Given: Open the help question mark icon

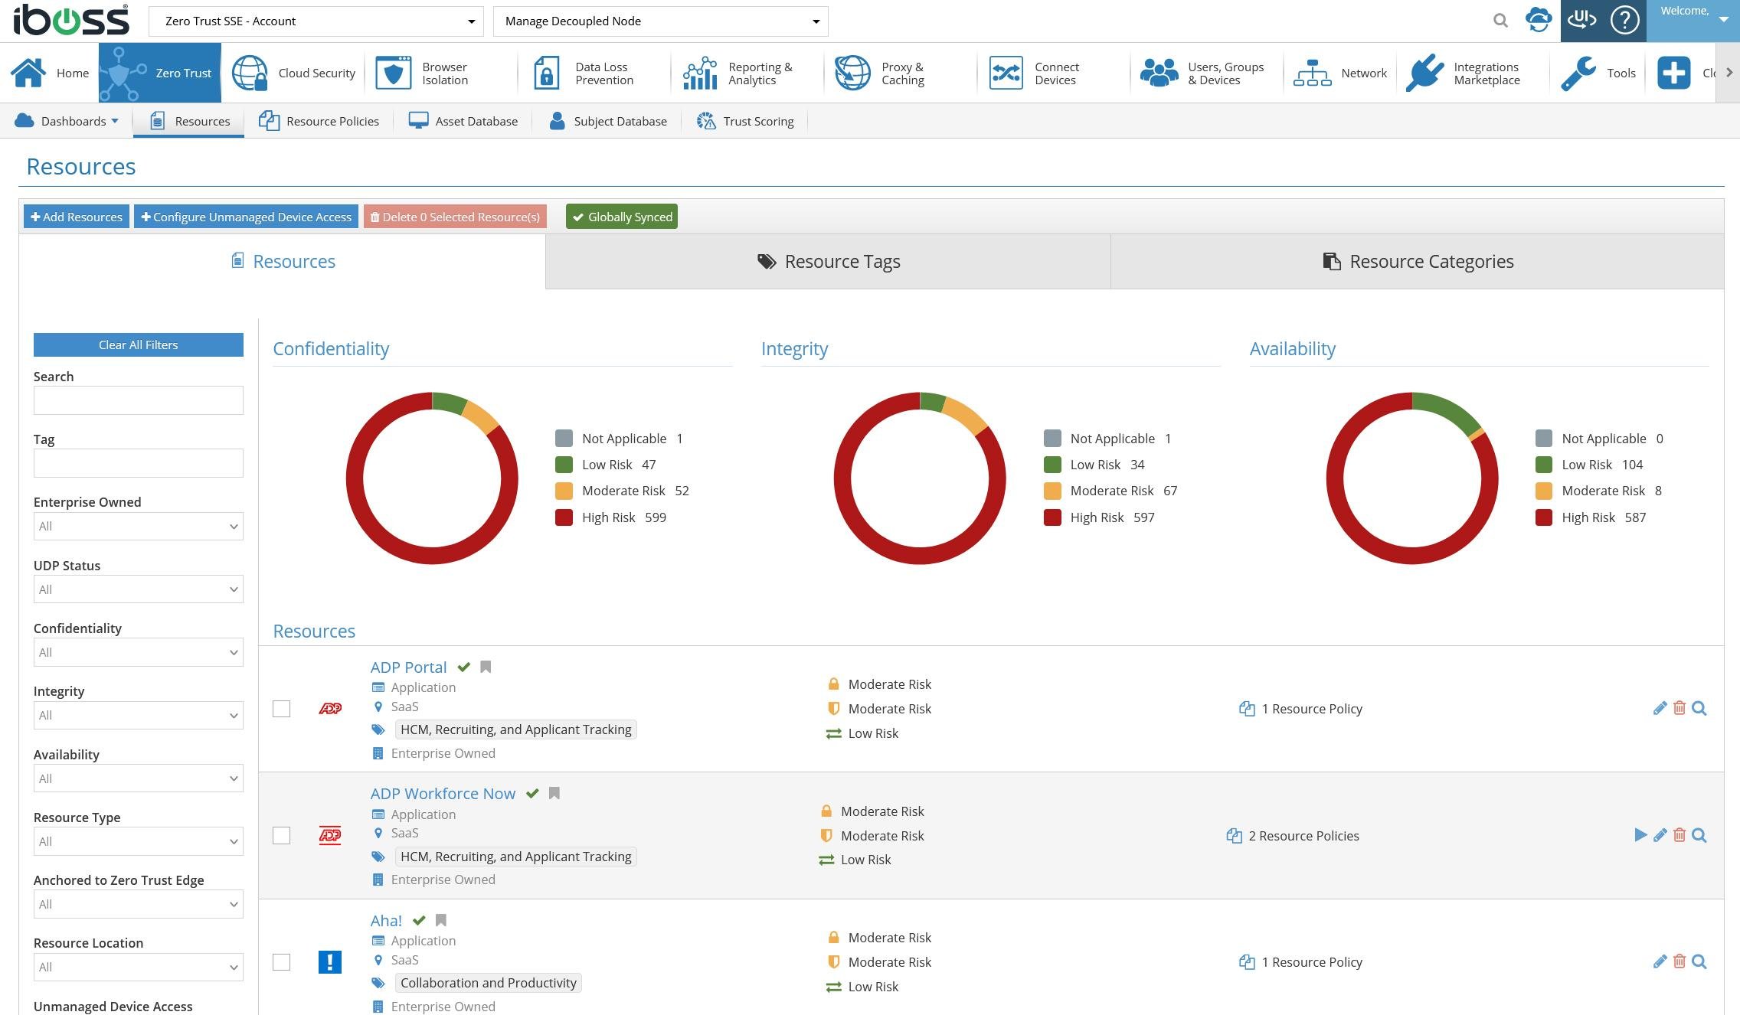Looking at the screenshot, I should 1624,21.
